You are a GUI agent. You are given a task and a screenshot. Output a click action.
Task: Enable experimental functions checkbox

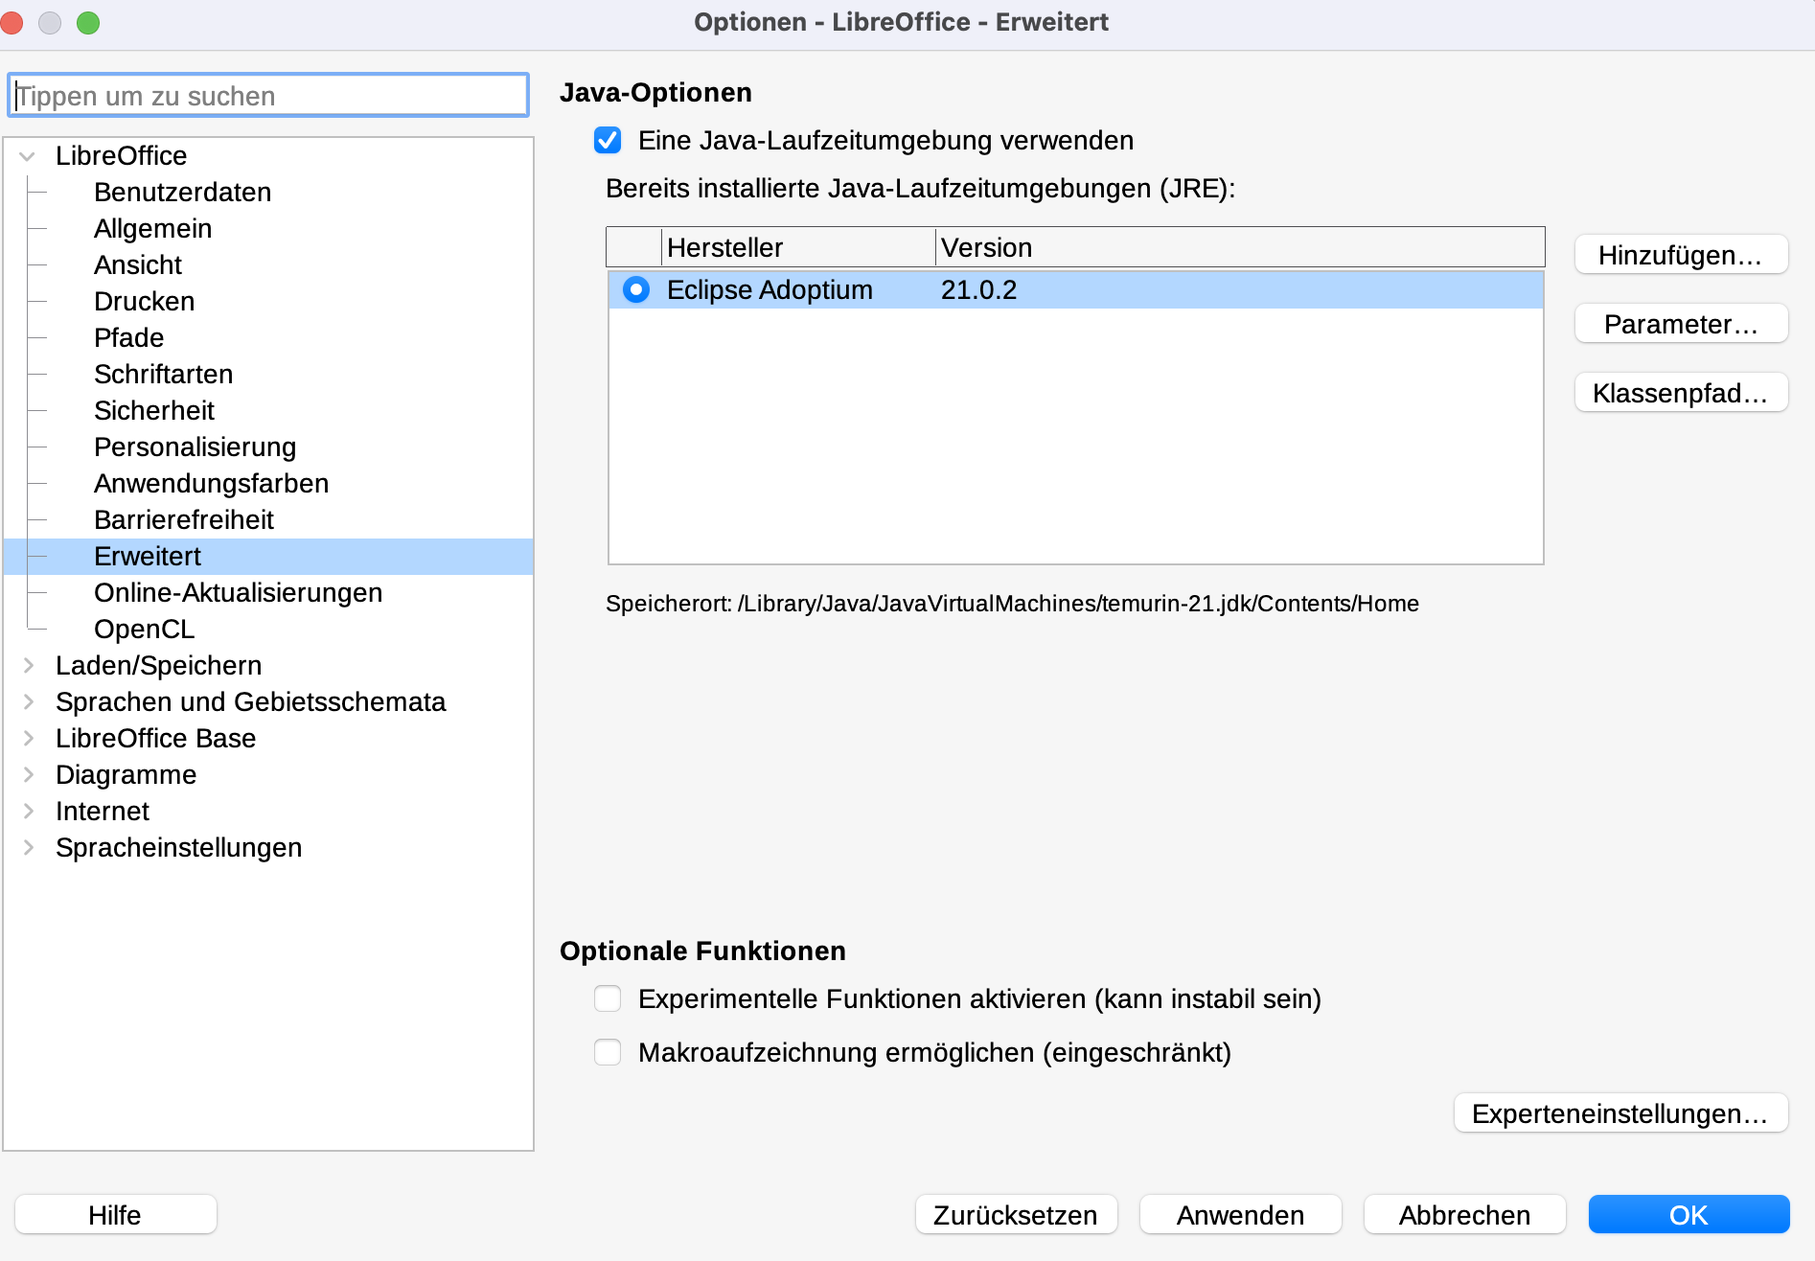click(608, 999)
